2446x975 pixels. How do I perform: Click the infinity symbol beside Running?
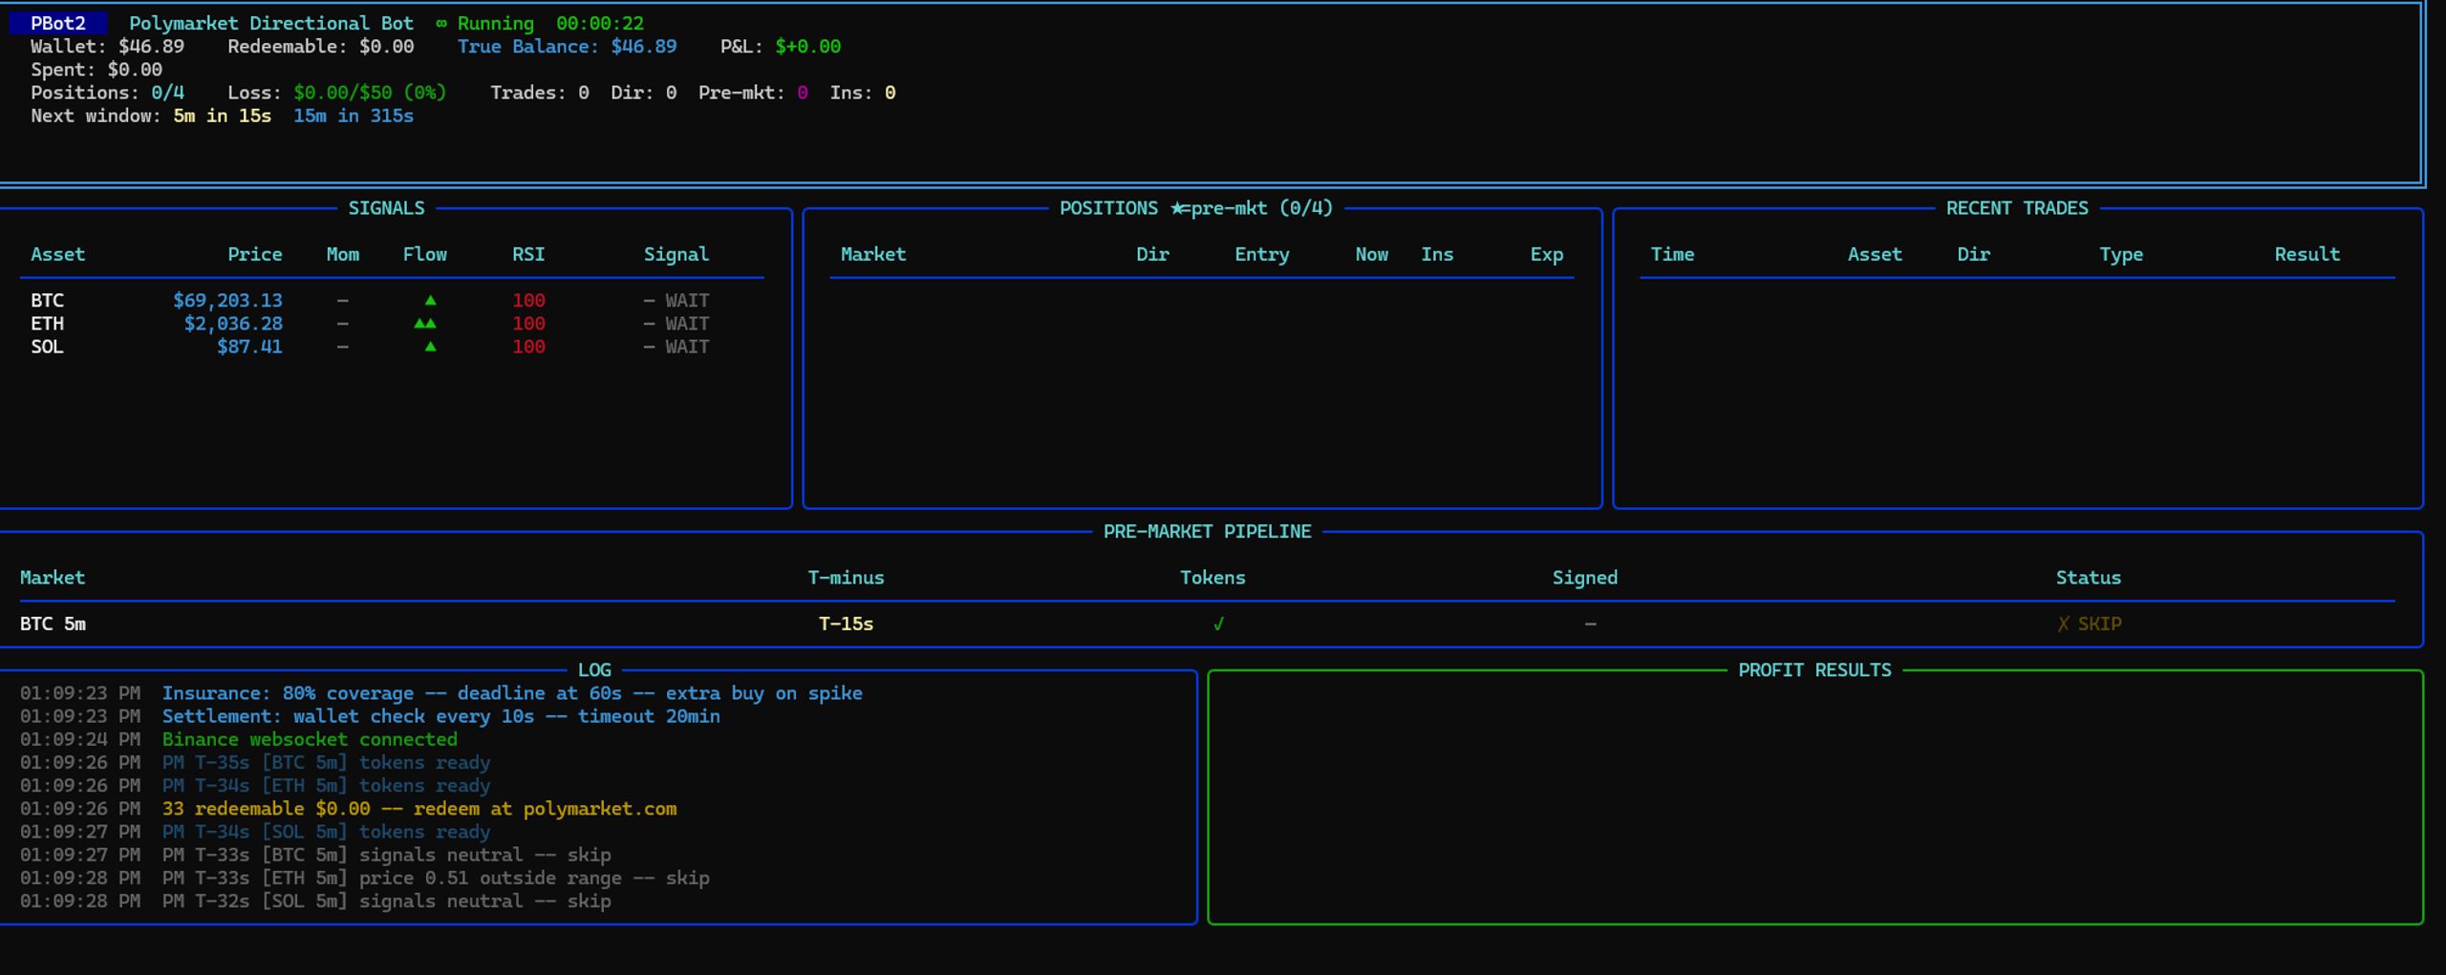[x=441, y=23]
